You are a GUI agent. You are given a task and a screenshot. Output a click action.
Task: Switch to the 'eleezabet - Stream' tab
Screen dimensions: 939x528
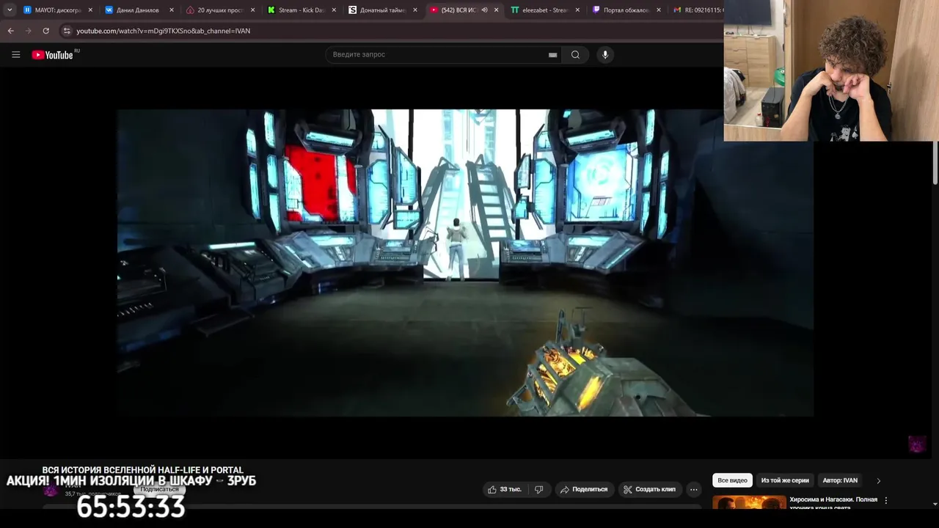544,10
